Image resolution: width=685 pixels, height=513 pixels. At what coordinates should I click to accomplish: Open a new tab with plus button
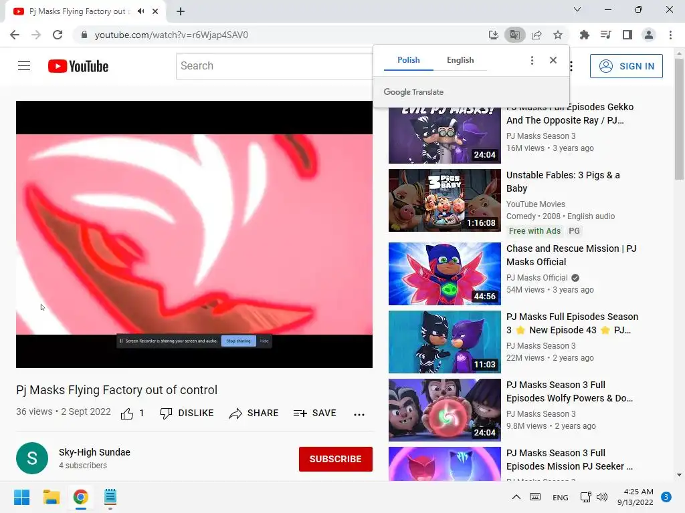181,11
